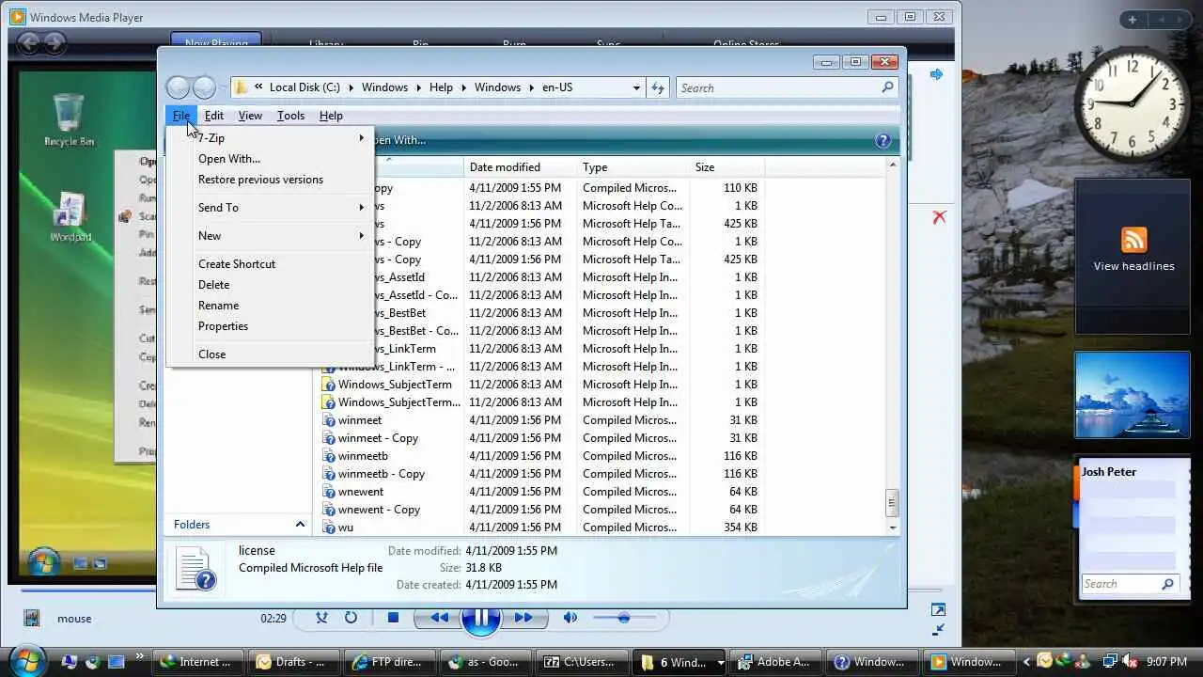Open taskbar Windows Explorer group dropdown

point(720,662)
